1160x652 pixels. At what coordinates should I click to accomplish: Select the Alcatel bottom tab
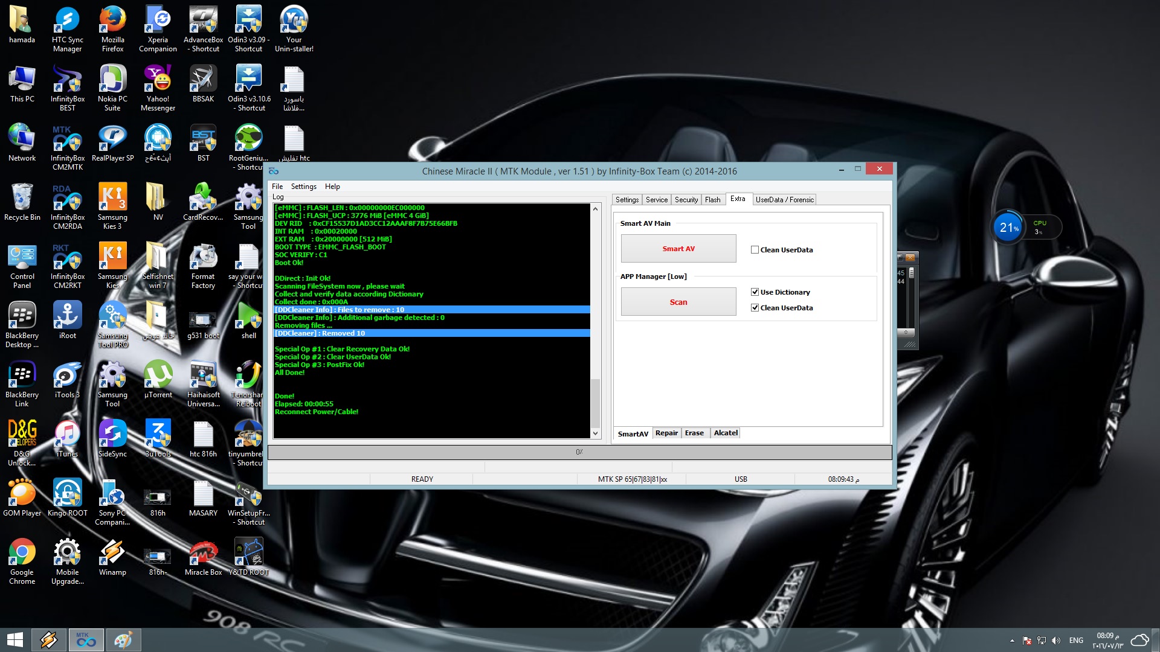click(x=726, y=433)
